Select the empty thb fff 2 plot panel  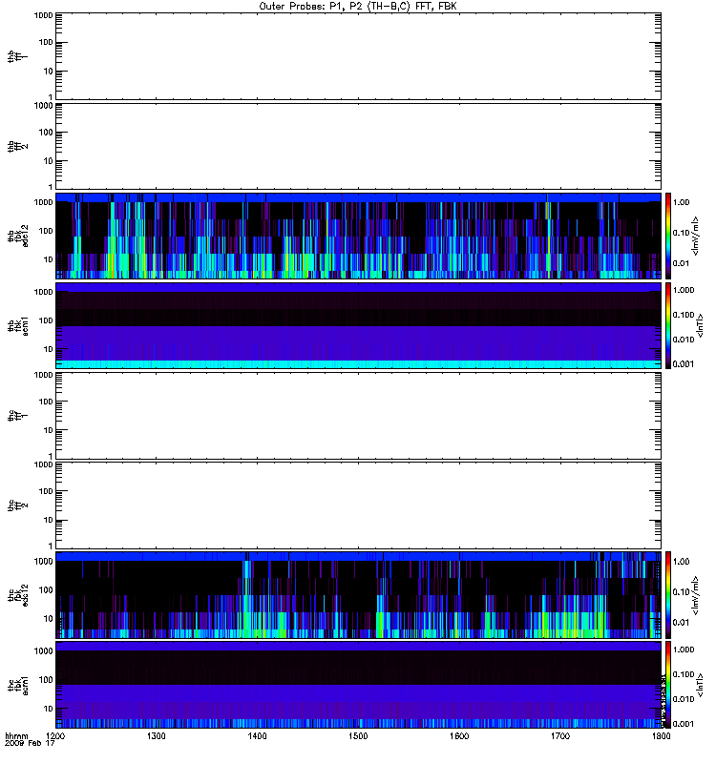click(359, 146)
